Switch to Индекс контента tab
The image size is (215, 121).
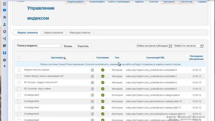tap(28, 33)
